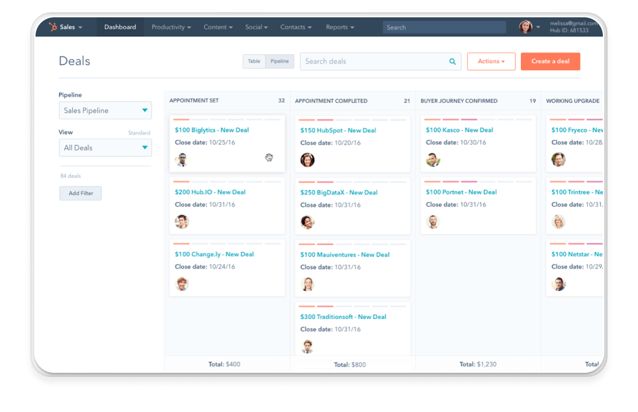Switch to Pipeline view
The height and width of the screenshot is (412, 638).
280,61
